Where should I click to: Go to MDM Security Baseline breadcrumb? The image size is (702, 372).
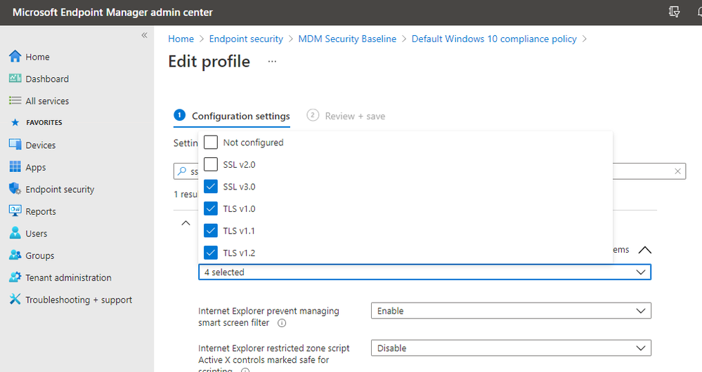(x=347, y=39)
